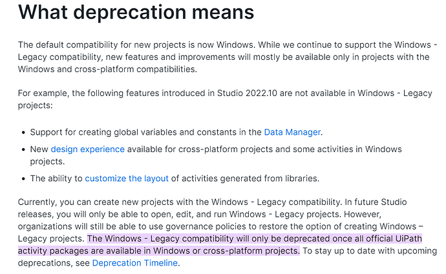446x274 pixels.
Task: Click the word However in last paragraph
Action: point(363,214)
